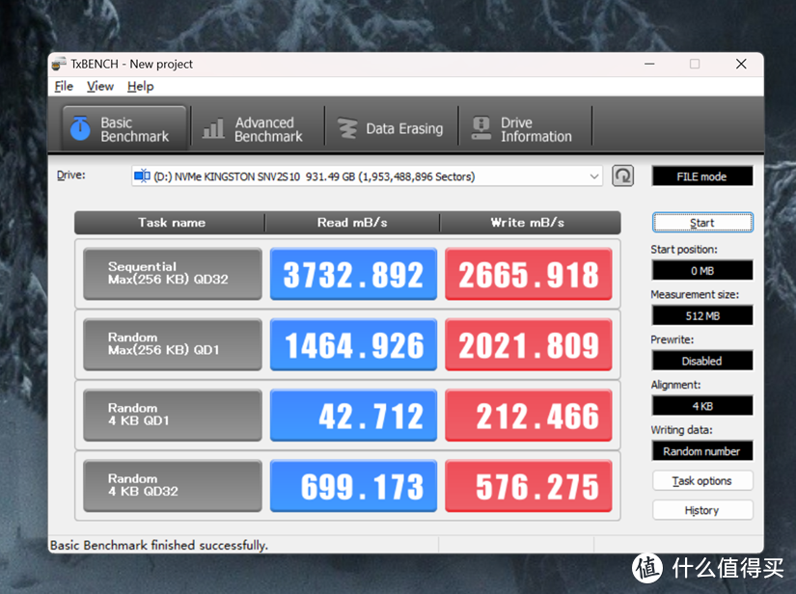The image size is (796, 594).
Task: Open the Basic Benchmark tab
Action: click(124, 128)
